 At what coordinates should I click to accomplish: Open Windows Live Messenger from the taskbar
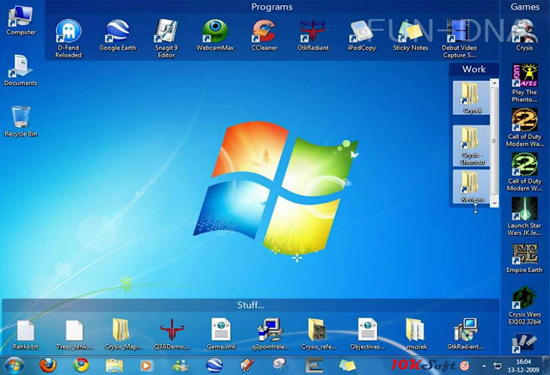[x=180, y=366]
